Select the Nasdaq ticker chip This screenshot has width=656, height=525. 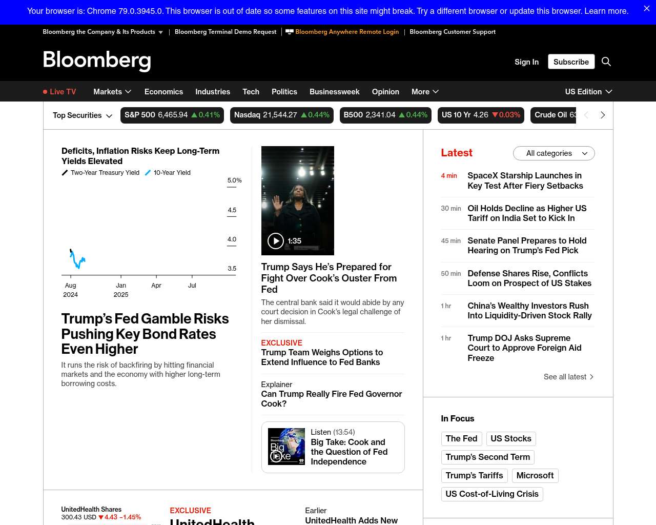[282, 115]
